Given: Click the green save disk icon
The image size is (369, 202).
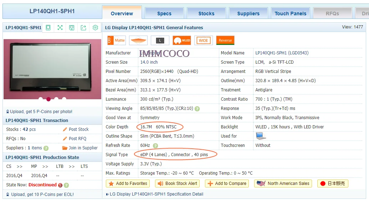Looking at the screenshot, I should (x=72, y=28).
